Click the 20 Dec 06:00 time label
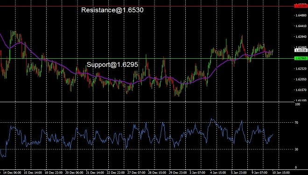Image resolution: width=308 pixels, height=175 pixels. point(74,173)
